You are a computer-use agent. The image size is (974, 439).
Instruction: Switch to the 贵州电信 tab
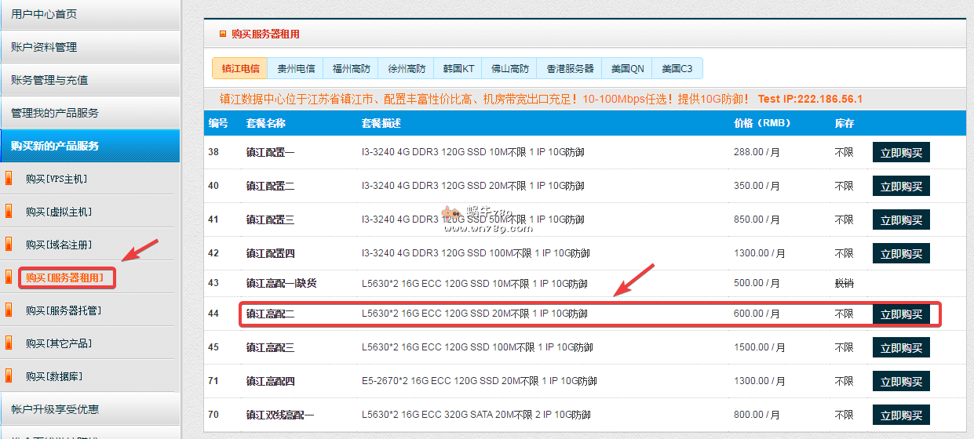(296, 69)
